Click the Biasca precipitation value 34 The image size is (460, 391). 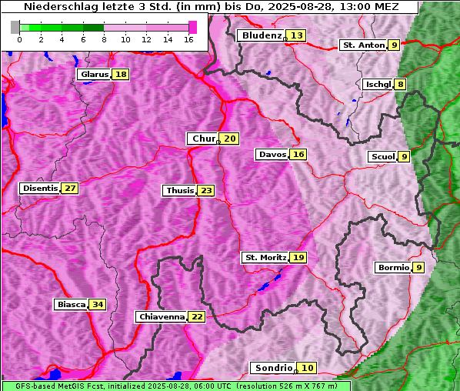pos(98,304)
